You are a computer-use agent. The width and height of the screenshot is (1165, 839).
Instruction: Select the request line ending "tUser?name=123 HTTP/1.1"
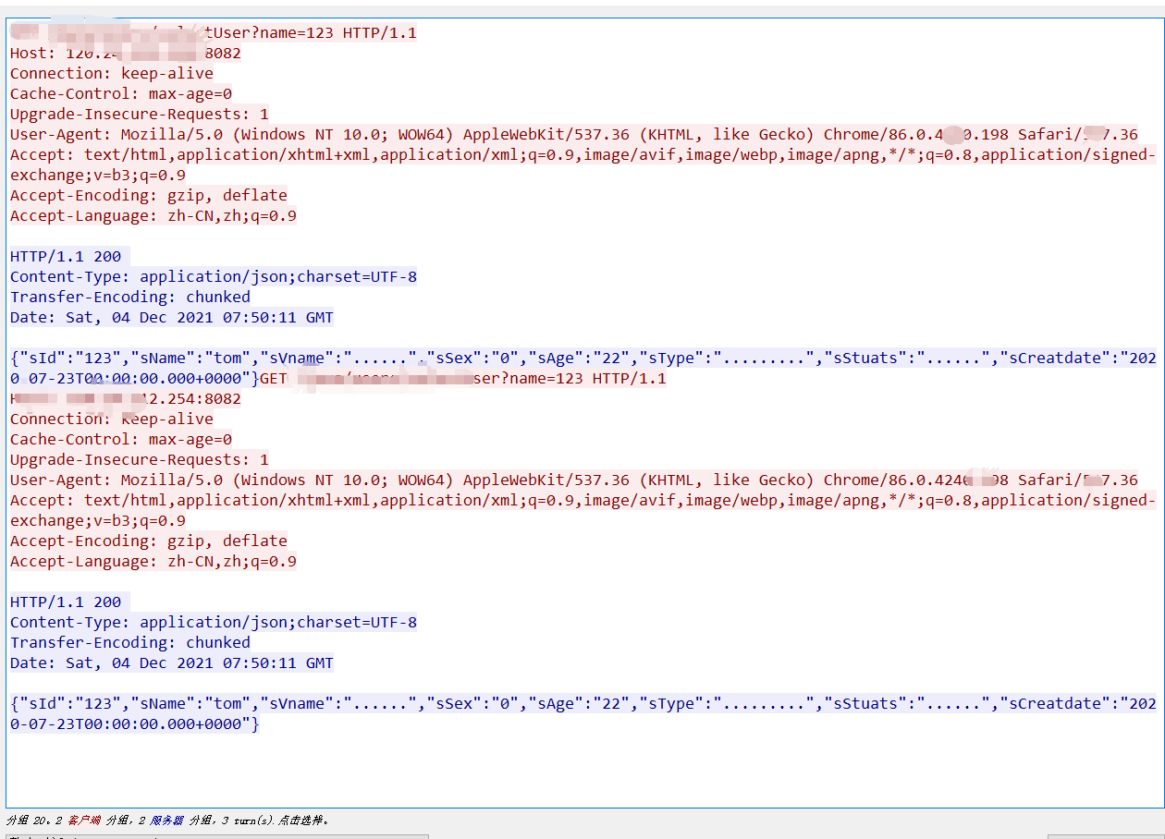pyautogui.click(x=214, y=33)
